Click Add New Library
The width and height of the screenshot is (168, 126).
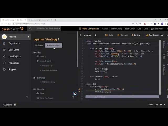(x=48, y=82)
